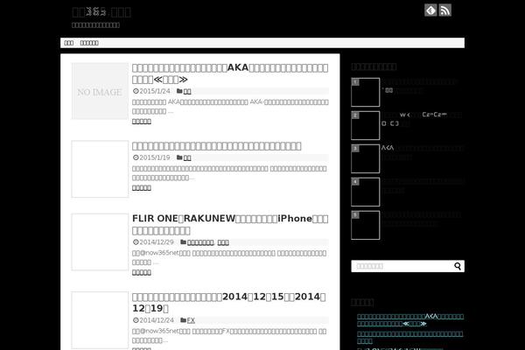This screenshot has height=350, width=525.
Task: Click the search magnifier icon in sidebar
Action: (x=458, y=266)
